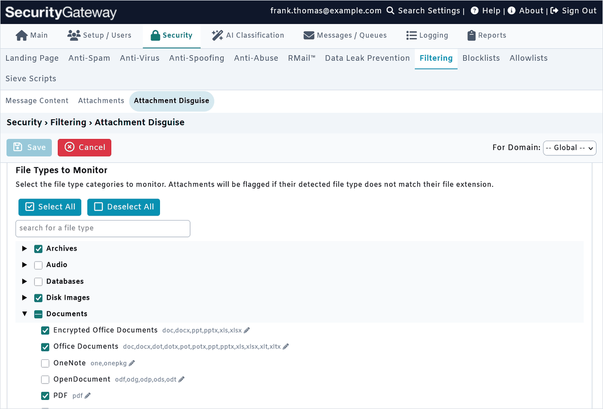
Task: Click the Reports clipboard icon
Action: pos(471,36)
